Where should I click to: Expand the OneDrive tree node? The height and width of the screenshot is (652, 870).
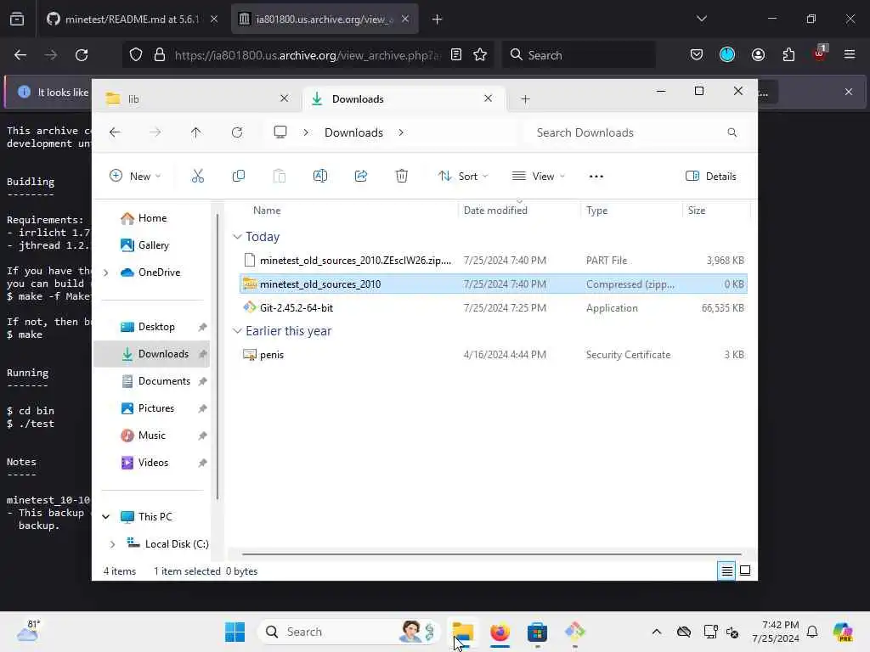(x=106, y=273)
